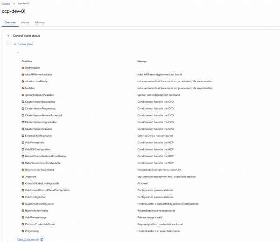Click message 'Release image is valid'
Image resolution: width=280 pixels, height=242 pixels.
click(150, 218)
